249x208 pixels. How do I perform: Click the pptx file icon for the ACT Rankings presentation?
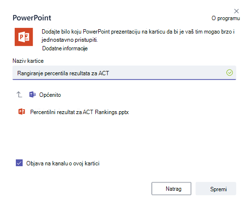point(22,112)
